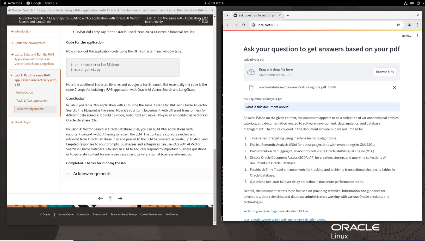Open the hamburger menu in lab page
425x241 pixels.
[x=14, y=20]
